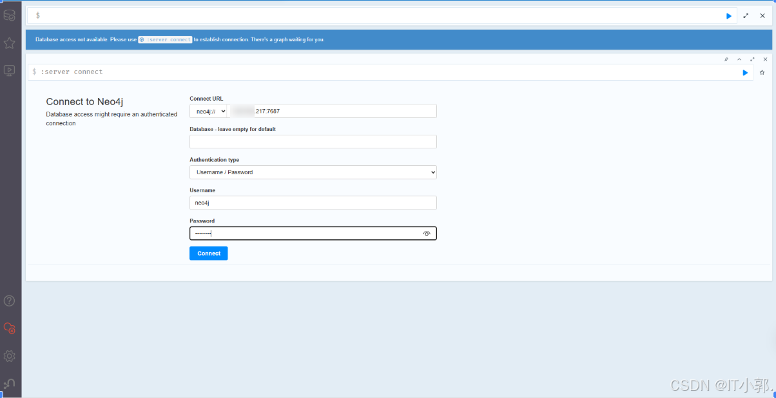The image size is (776, 398).
Task: Pin the :server connect frame
Action: [726, 59]
